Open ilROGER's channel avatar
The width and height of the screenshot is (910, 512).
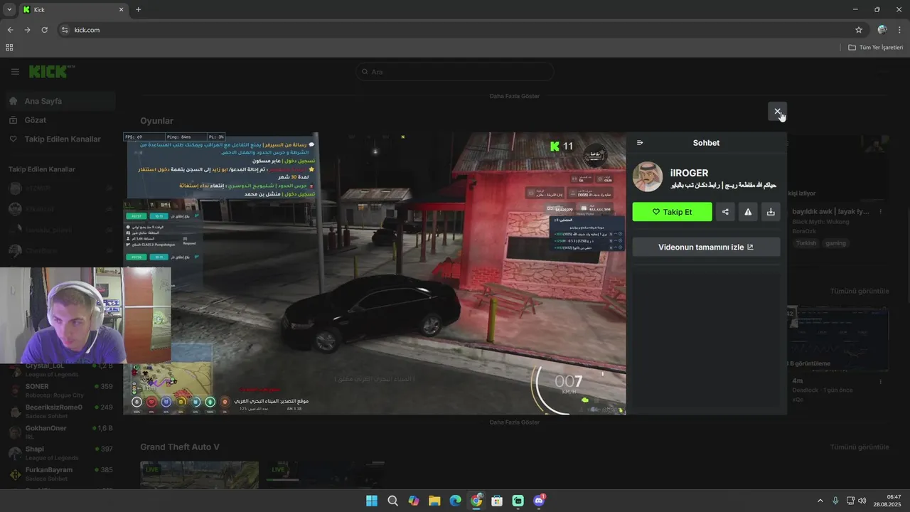(648, 177)
